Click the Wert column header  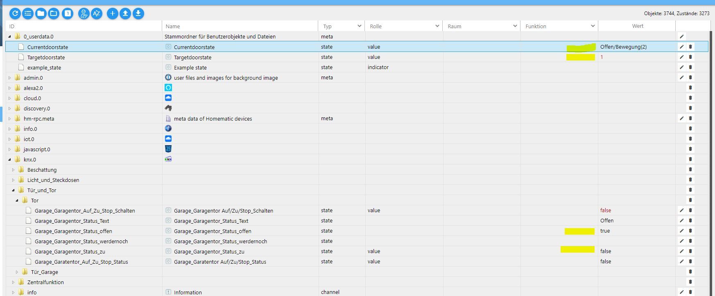638,26
